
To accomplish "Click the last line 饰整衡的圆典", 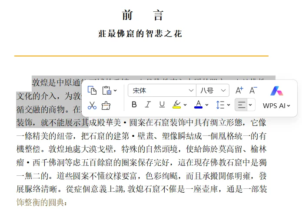I will pos(41,202).
